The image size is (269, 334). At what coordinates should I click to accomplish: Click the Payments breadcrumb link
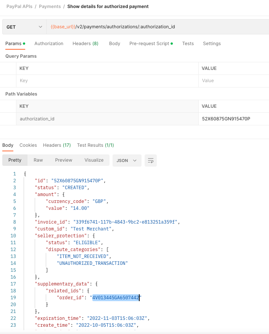(x=50, y=6)
